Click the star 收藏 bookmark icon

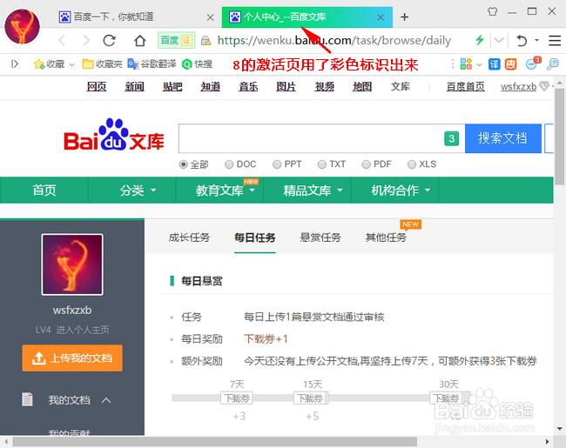click(x=38, y=64)
